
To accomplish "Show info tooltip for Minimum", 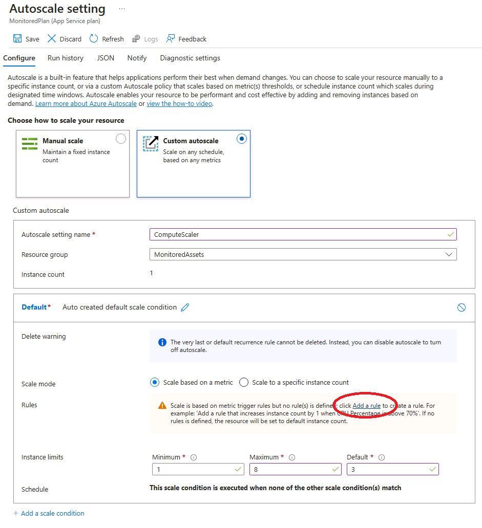I will pos(194,457).
